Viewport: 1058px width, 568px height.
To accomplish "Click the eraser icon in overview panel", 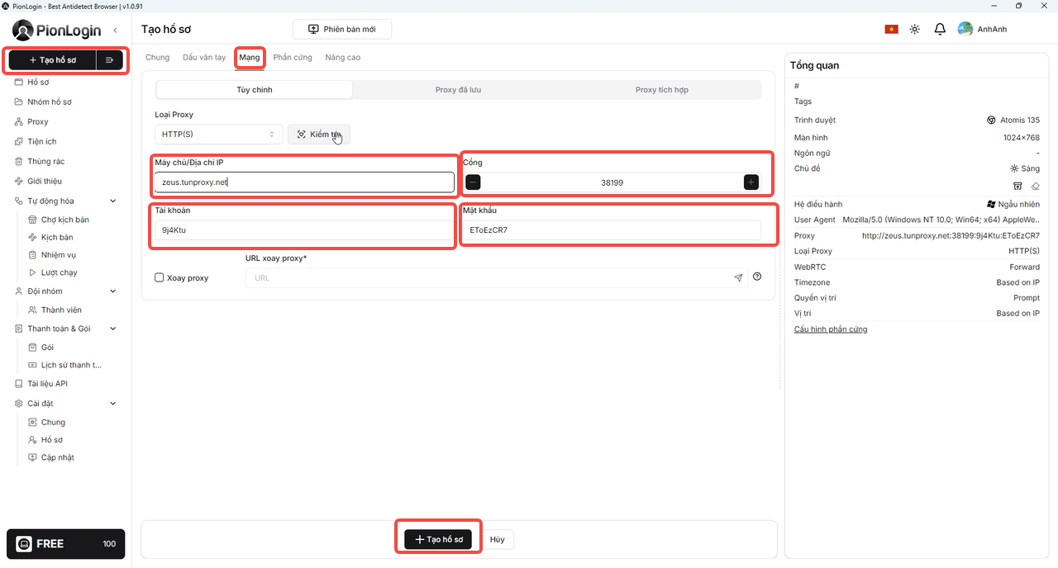I will click(1036, 186).
